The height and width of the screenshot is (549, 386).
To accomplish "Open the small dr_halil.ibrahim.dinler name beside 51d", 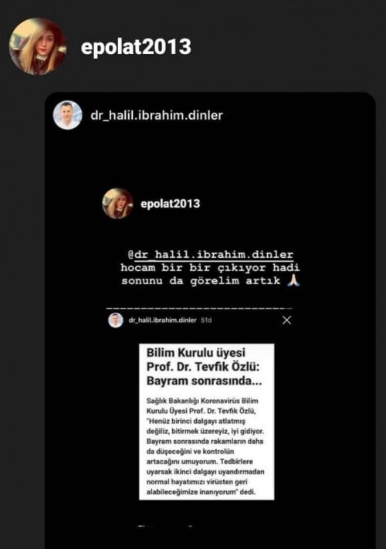I will (163, 320).
